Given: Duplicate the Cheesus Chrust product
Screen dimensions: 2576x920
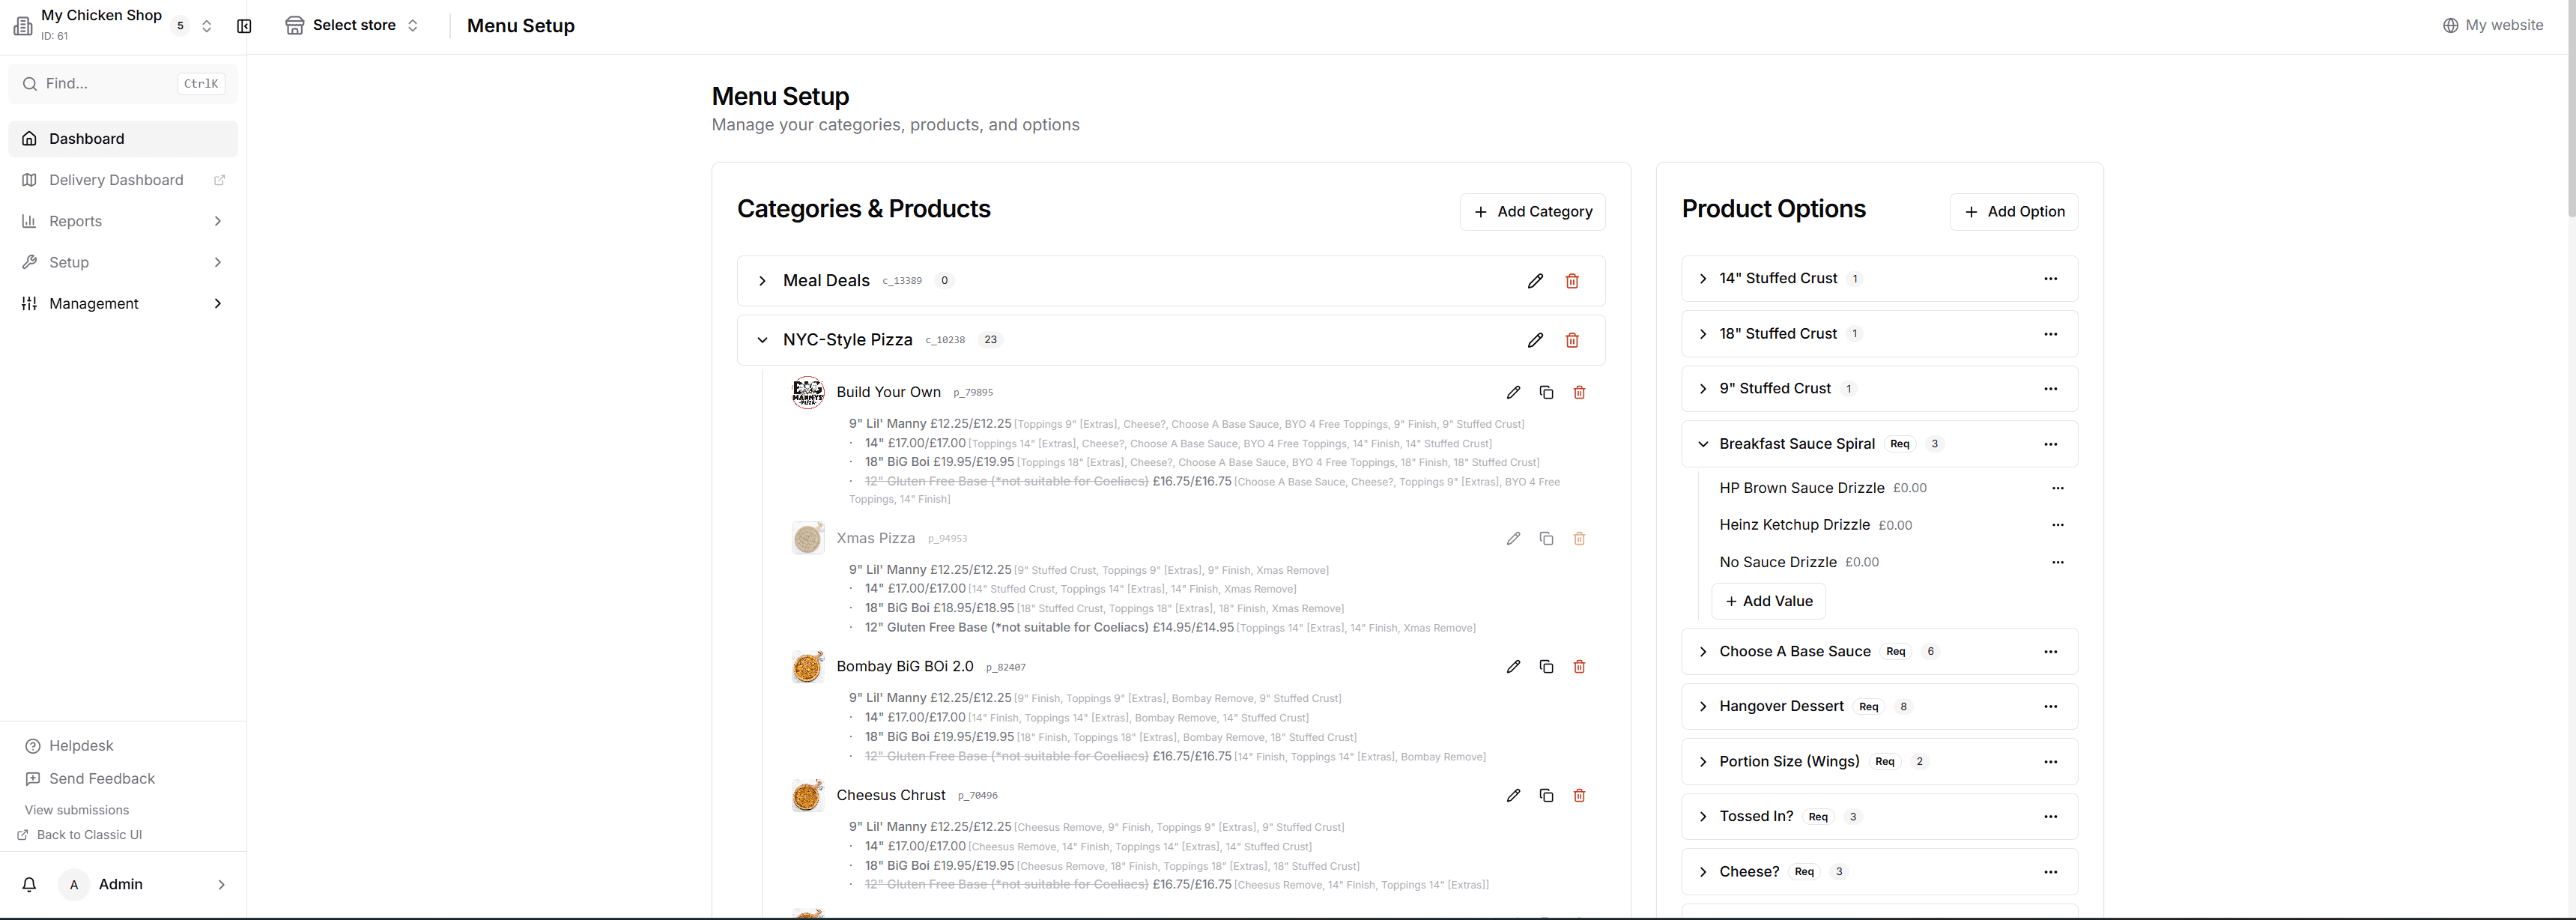Looking at the screenshot, I should tap(1546, 795).
